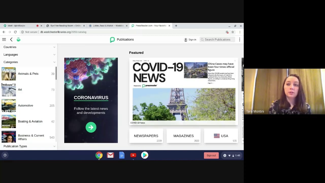
Task: Open Google Docs from the shelf
Action: (122, 155)
